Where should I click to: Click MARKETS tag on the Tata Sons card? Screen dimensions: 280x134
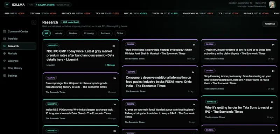click(211, 102)
